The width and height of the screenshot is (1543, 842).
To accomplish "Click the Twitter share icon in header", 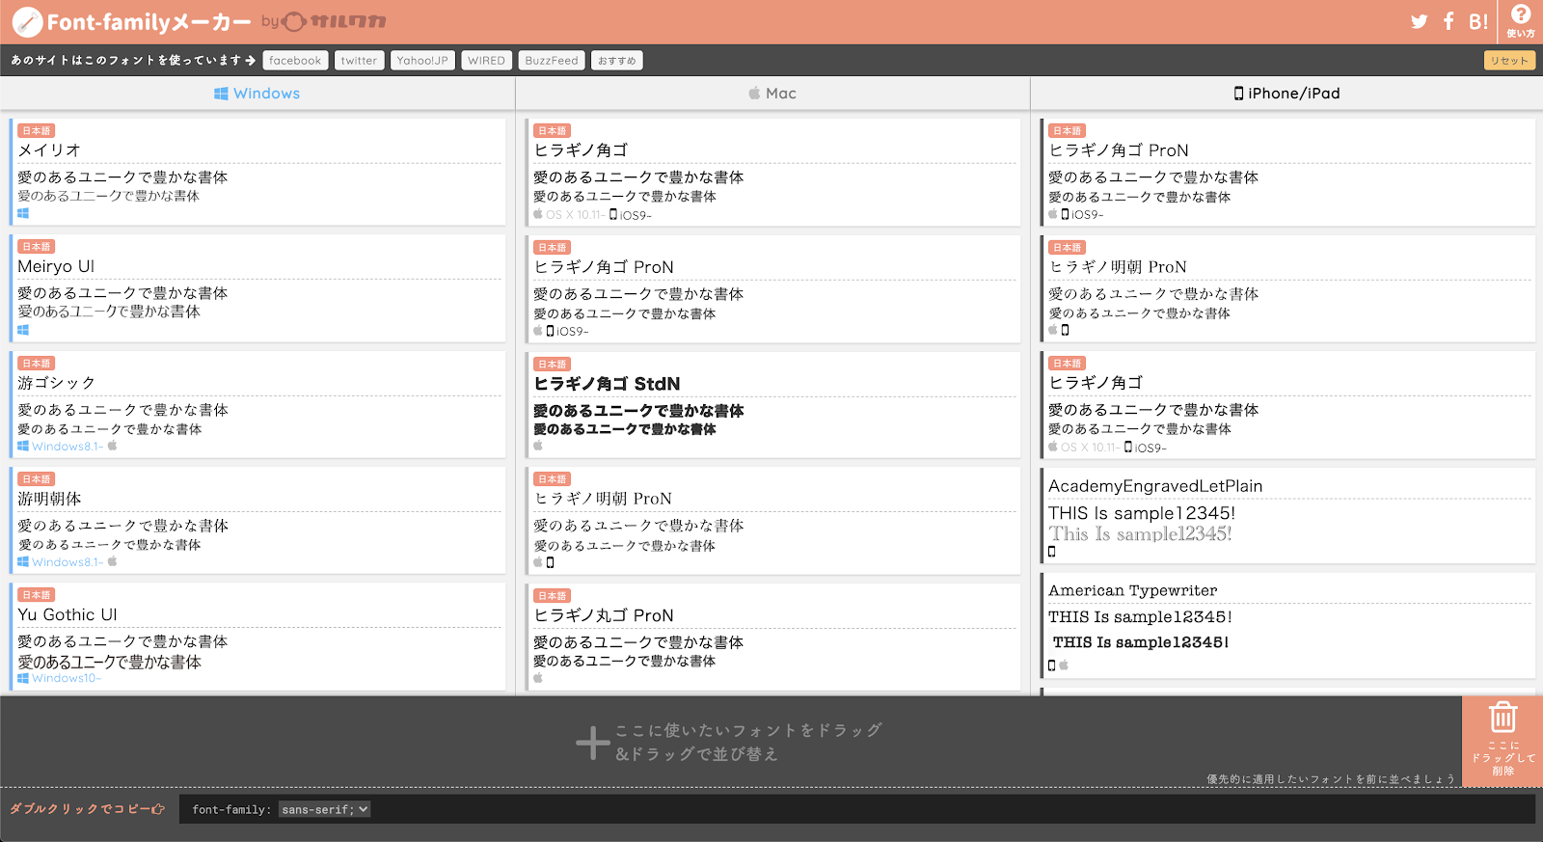I will (x=1419, y=21).
